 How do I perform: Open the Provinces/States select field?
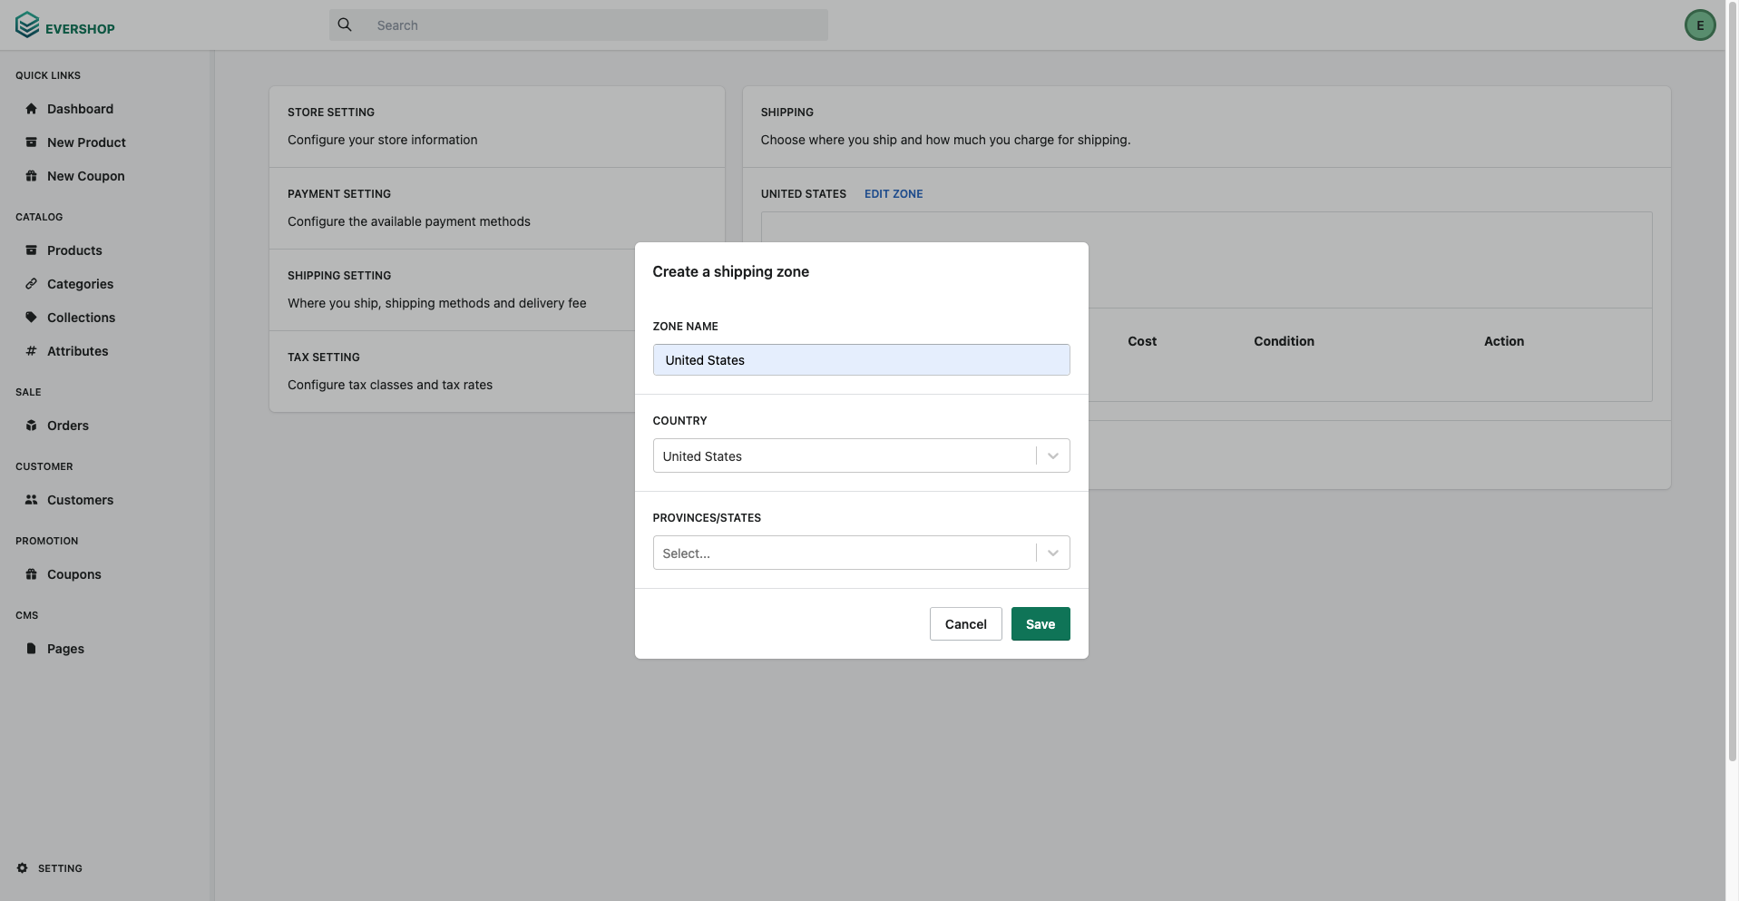861,553
